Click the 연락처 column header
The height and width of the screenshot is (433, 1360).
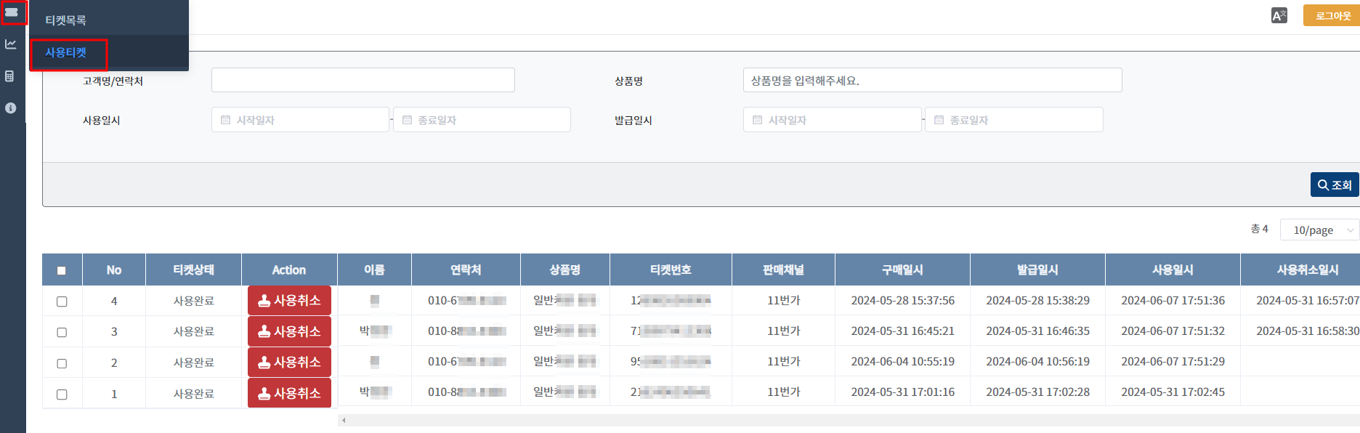click(x=466, y=270)
